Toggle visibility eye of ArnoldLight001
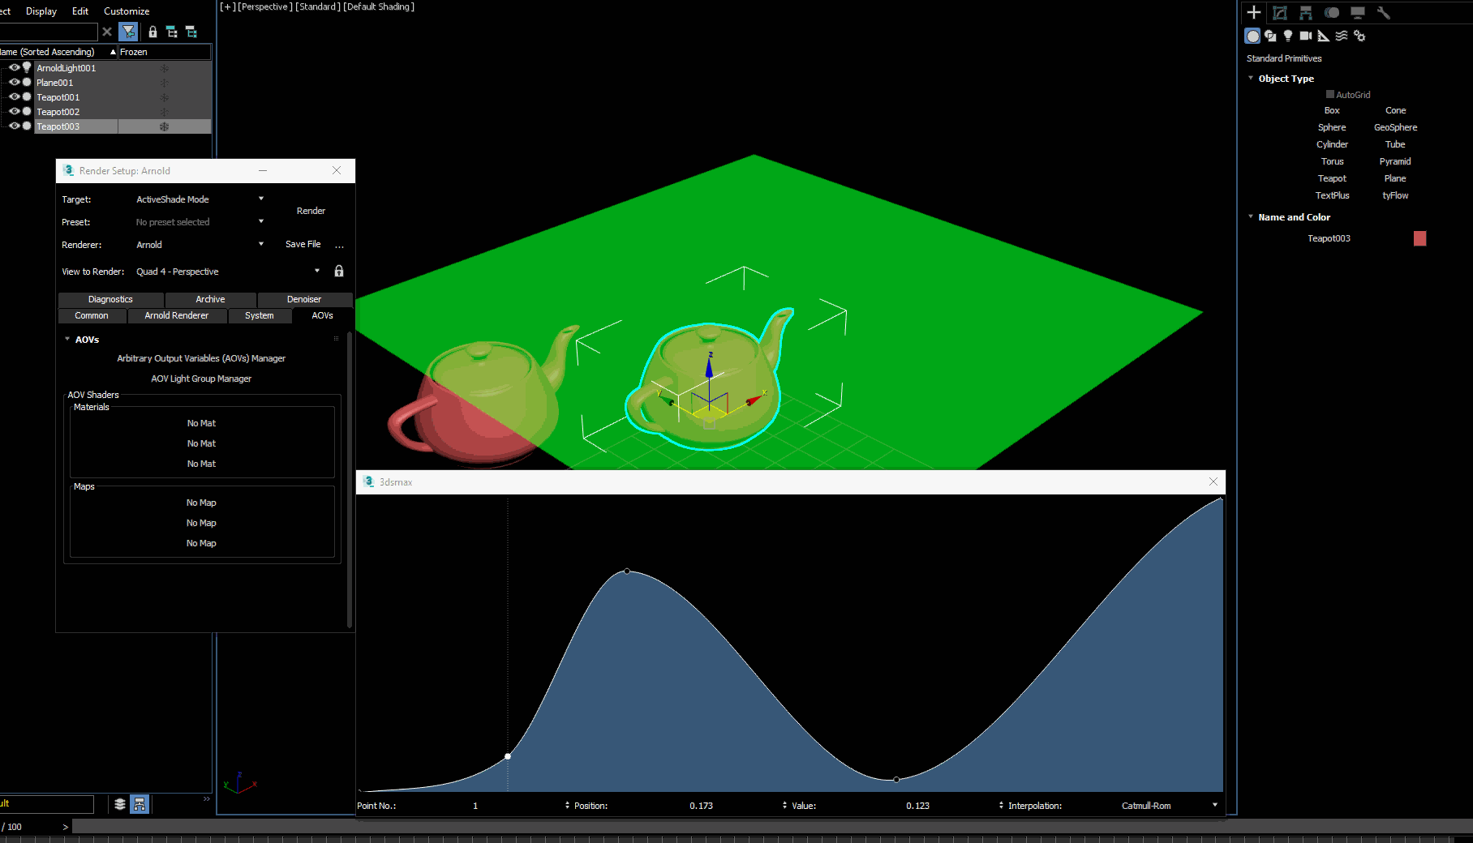 pos(14,67)
